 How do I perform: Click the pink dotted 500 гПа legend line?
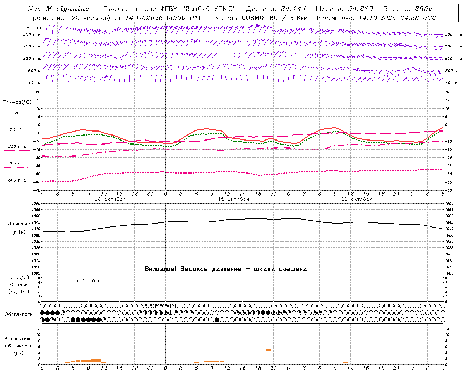(x=17, y=184)
